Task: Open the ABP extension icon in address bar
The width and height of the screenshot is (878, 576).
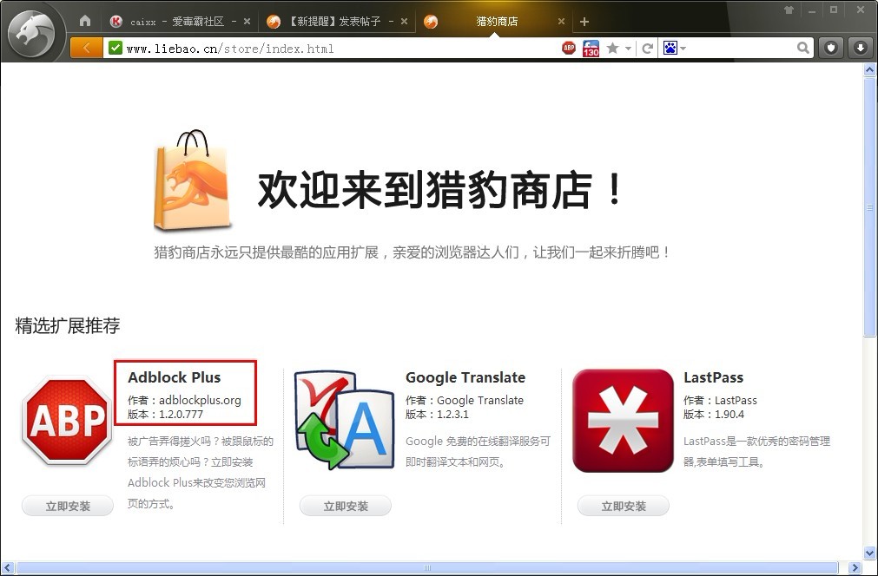Action: 569,48
